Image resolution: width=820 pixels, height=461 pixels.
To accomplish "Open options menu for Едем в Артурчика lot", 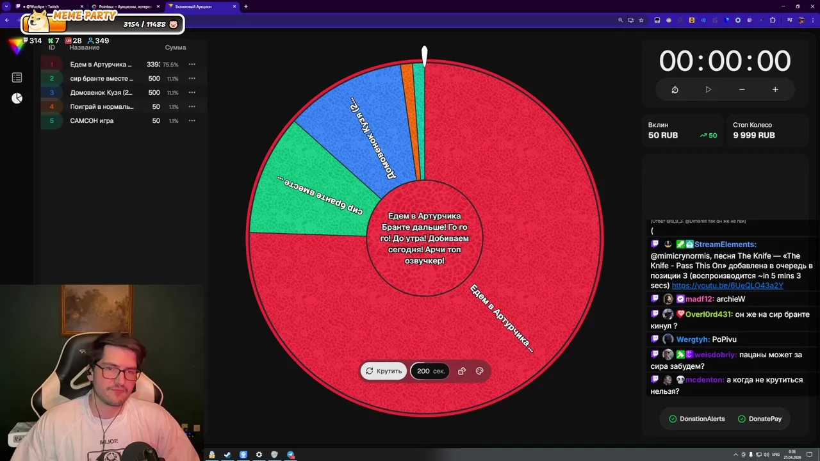I will (x=192, y=65).
